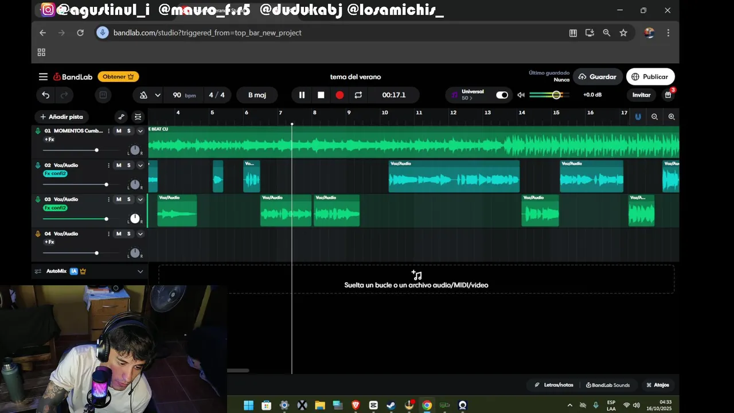Open metronome settings dropdown arrow

pos(158,95)
